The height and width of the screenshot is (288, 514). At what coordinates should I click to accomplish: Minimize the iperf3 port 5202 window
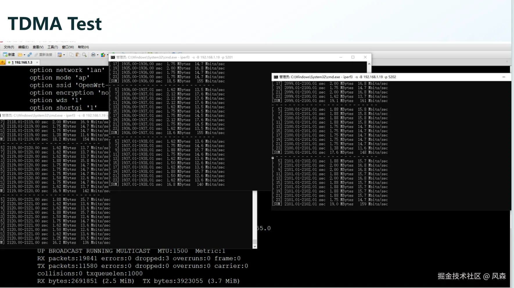[504, 77]
